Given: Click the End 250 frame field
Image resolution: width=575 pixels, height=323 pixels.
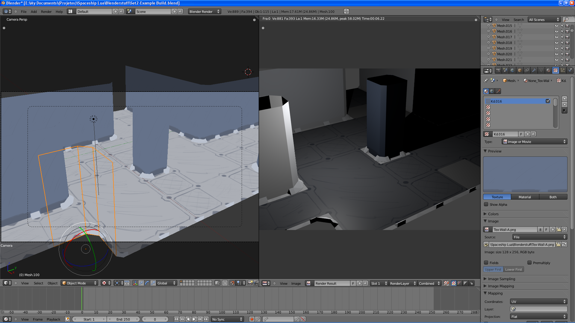Looking at the screenshot, I should 123,319.
